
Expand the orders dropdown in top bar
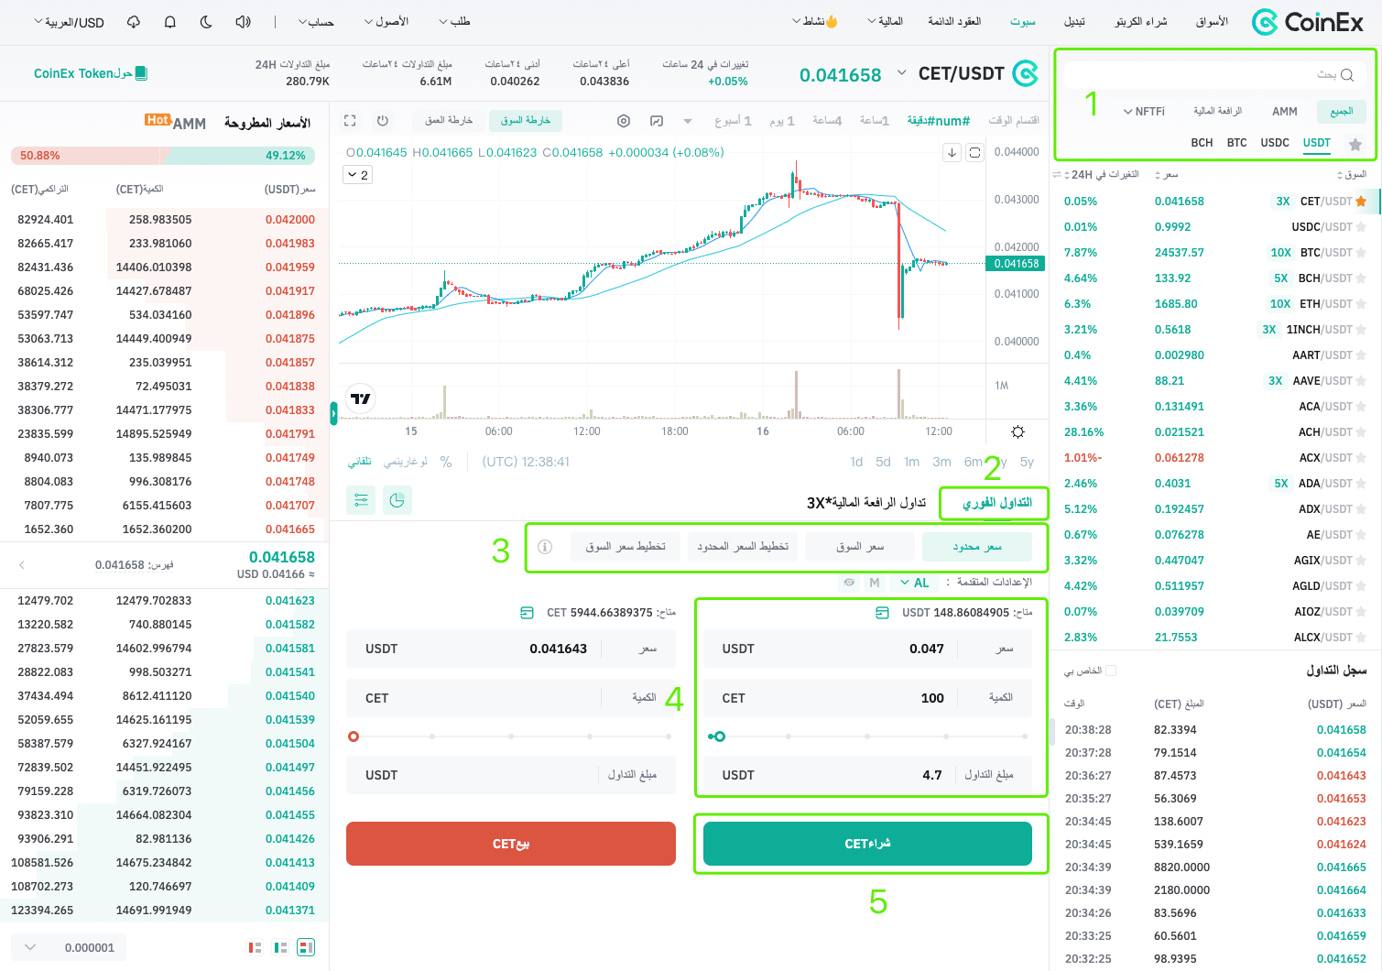tap(454, 22)
